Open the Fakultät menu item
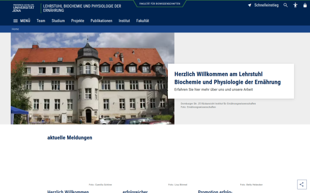 click(143, 21)
